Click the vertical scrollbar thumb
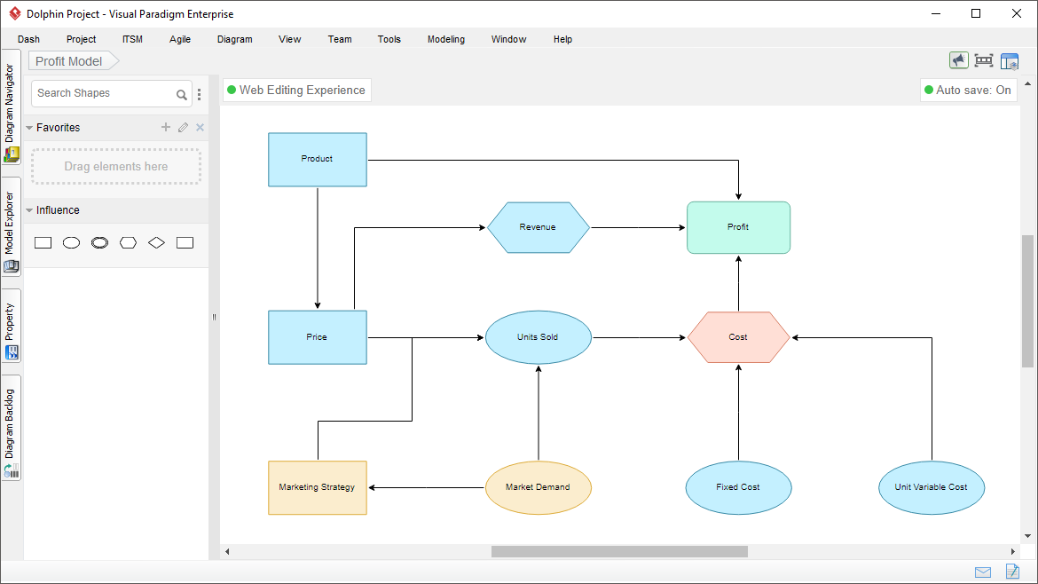Screen dimensions: 1038x584 point(1027,301)
